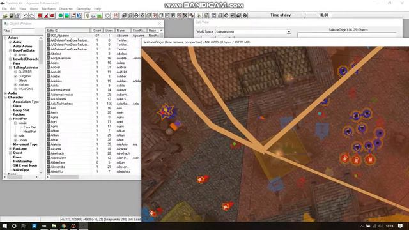The height and width of the screenshot is (230, 409).
Task: Open the speech bubble dialogue icon
Action: [x=107, y=15]
